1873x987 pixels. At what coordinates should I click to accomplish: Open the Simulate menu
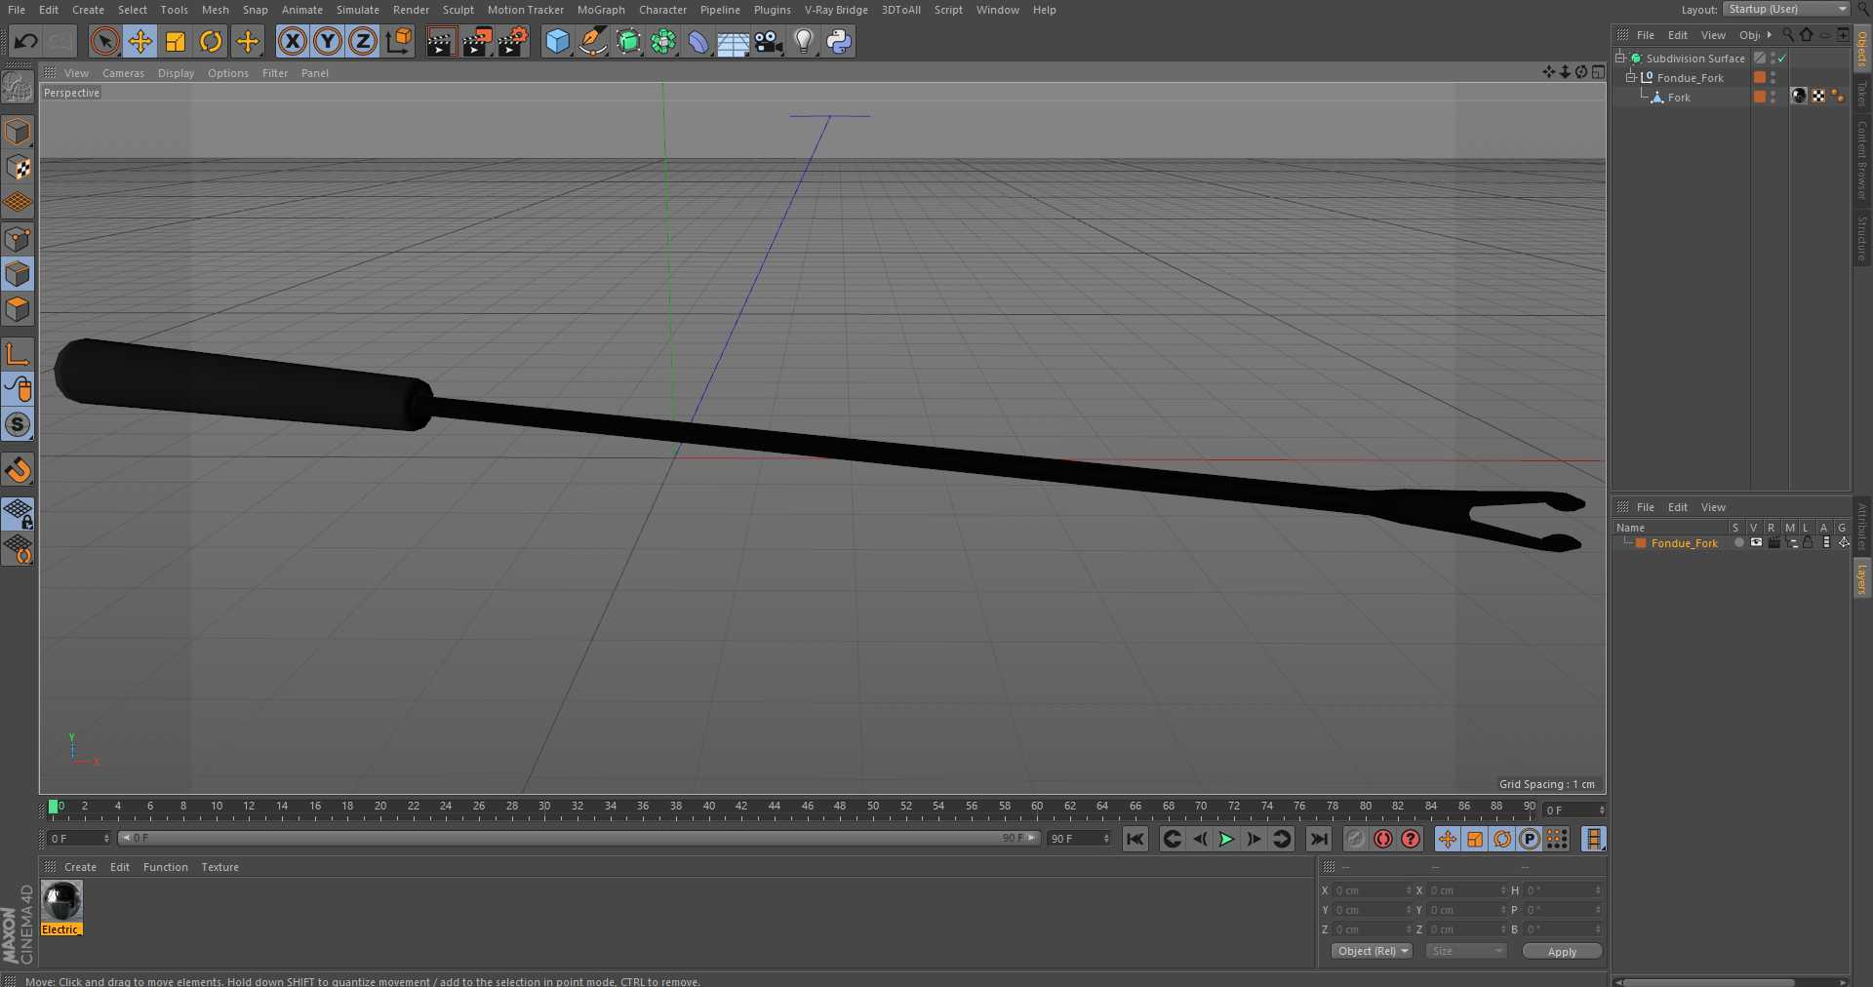pos(358,10)
